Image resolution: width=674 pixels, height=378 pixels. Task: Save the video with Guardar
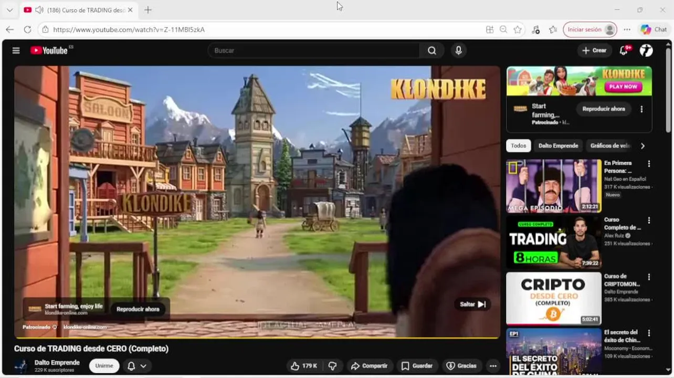click(417, 366)
